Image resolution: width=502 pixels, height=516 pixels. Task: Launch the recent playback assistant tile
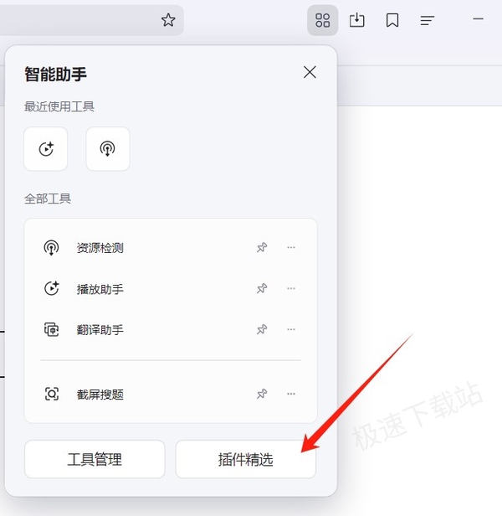point(46,149)
